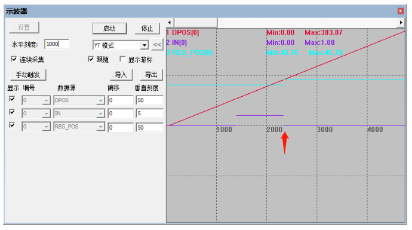Click the 2 IN(0) channel legend
Screen dimensions: 412x230
[177, 42]
